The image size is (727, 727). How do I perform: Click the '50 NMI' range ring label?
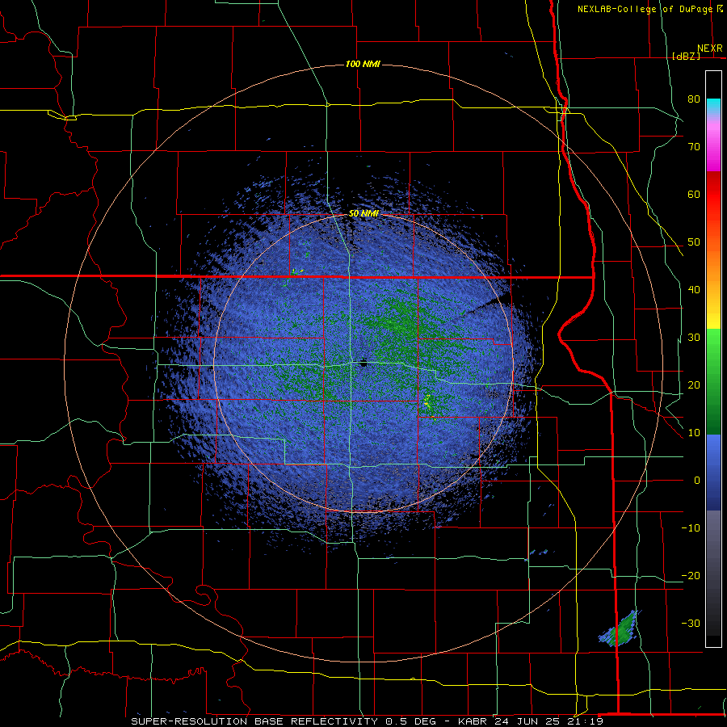click(364, 214)
